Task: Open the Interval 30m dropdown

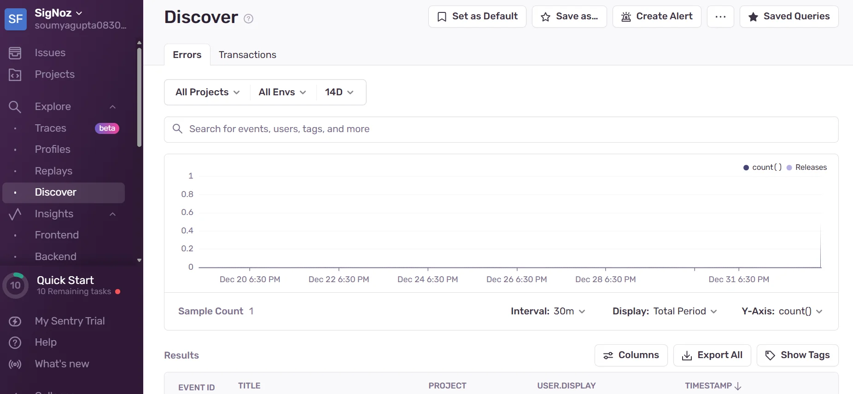Action: click(548, 312)
